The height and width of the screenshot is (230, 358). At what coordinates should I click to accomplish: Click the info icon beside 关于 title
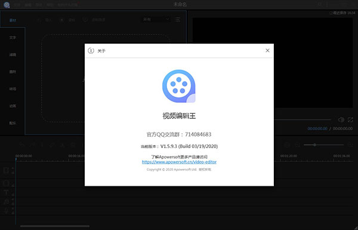(x=91, y=51)
